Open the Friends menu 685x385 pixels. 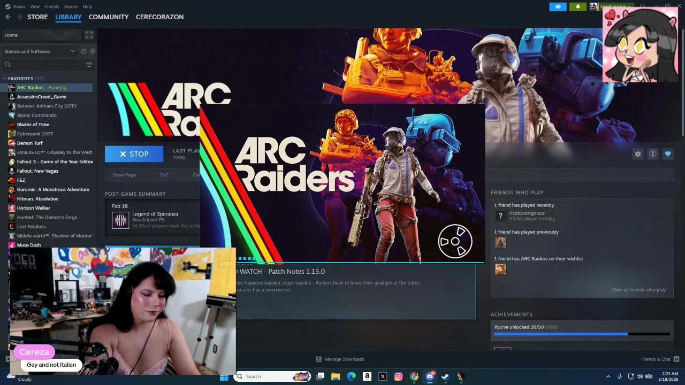[x=52, y=6]
